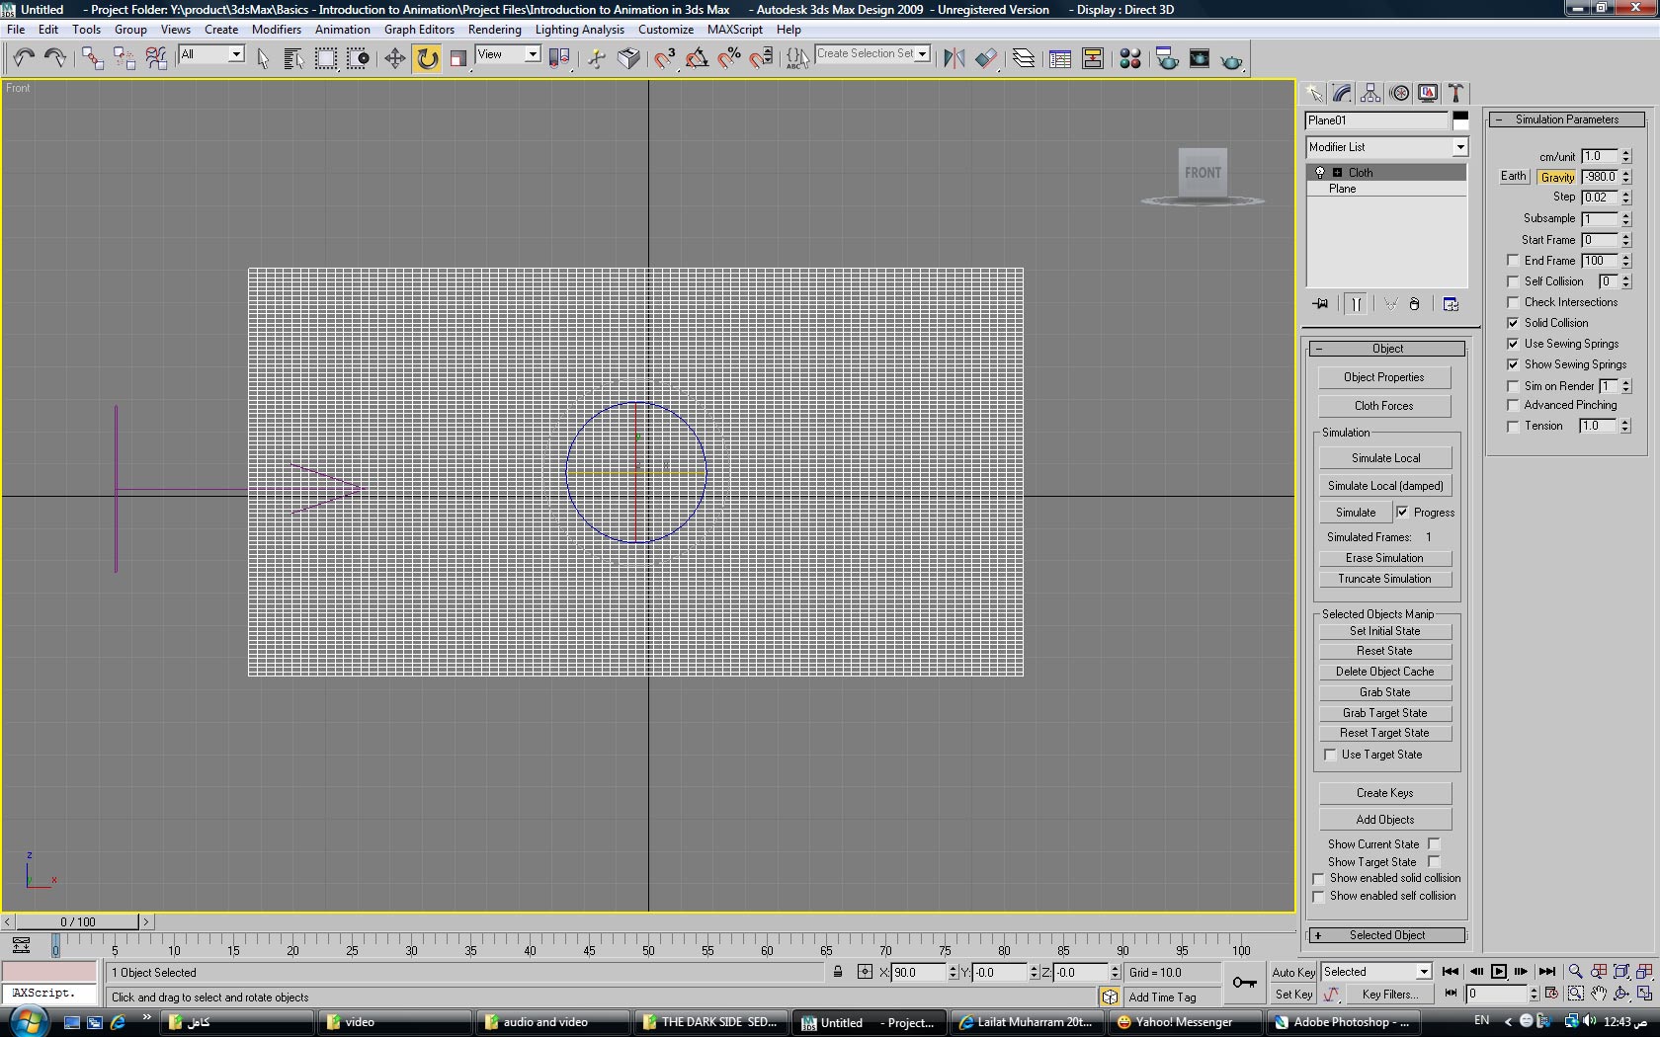
Task: Open the Graph Editors menu
Action: tap(419, 30)
